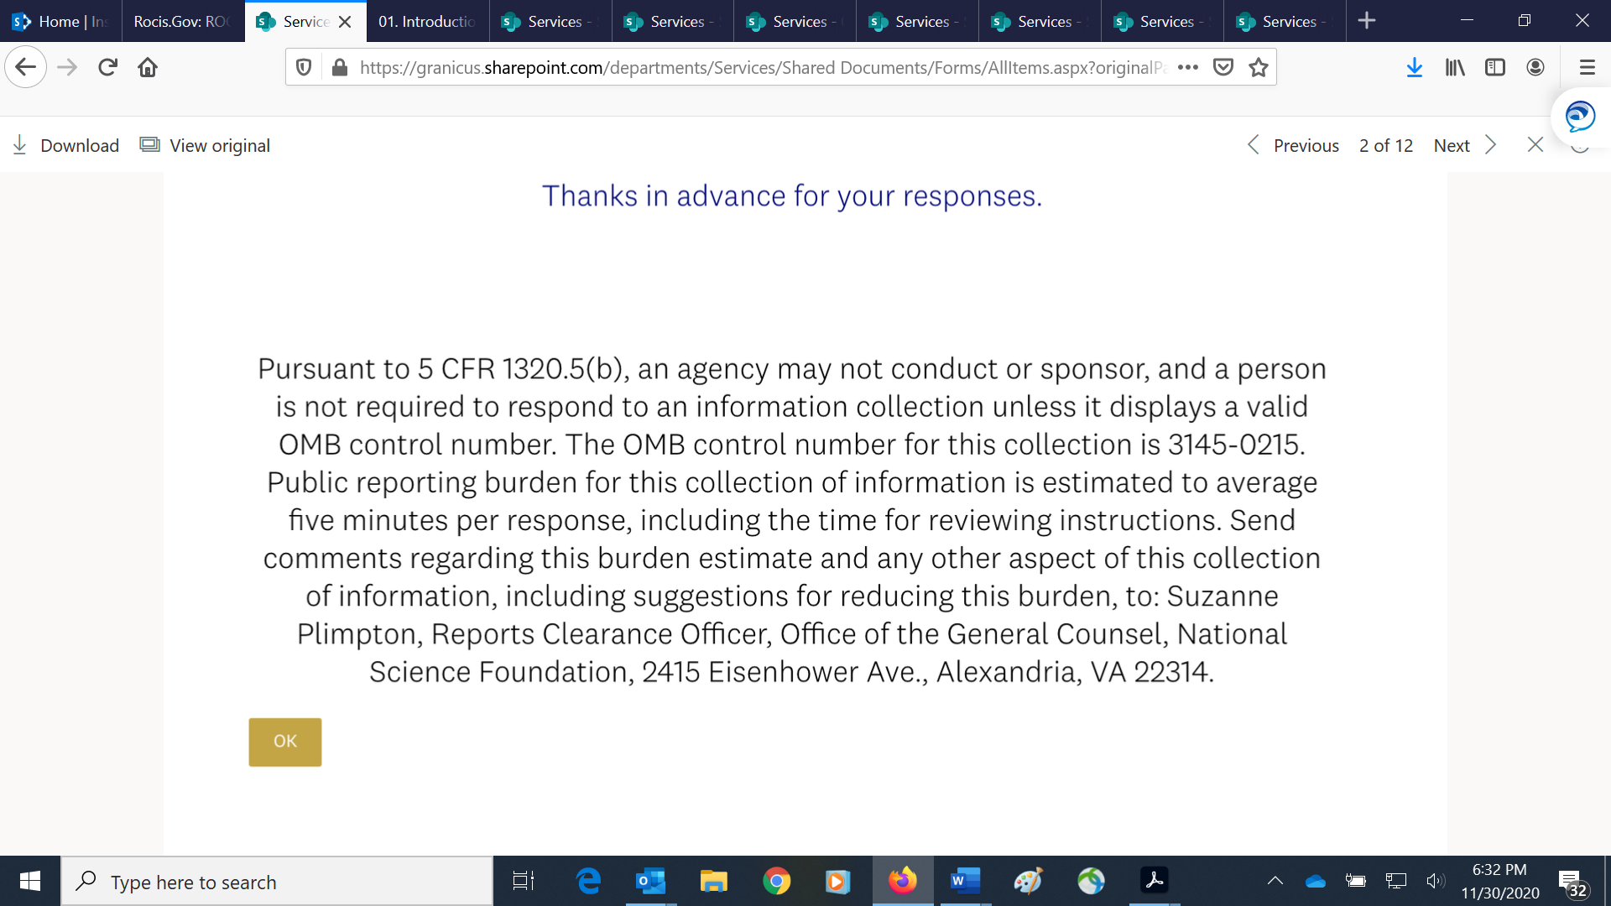Open Microsoft Word from the taskbar
The width and height of the screenshot is (1611, 906).
click(965, 881)
